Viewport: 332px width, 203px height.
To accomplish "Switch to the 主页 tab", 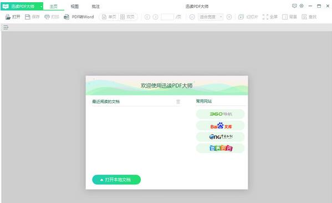I will 54,7.
